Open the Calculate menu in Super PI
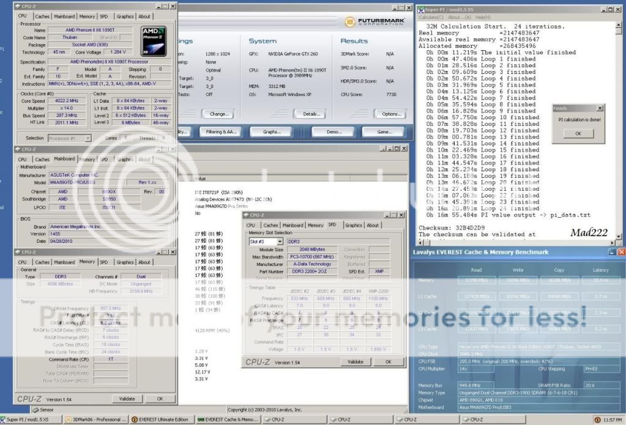The height and width of the screenshot is (425, 626). coord(427,17)
